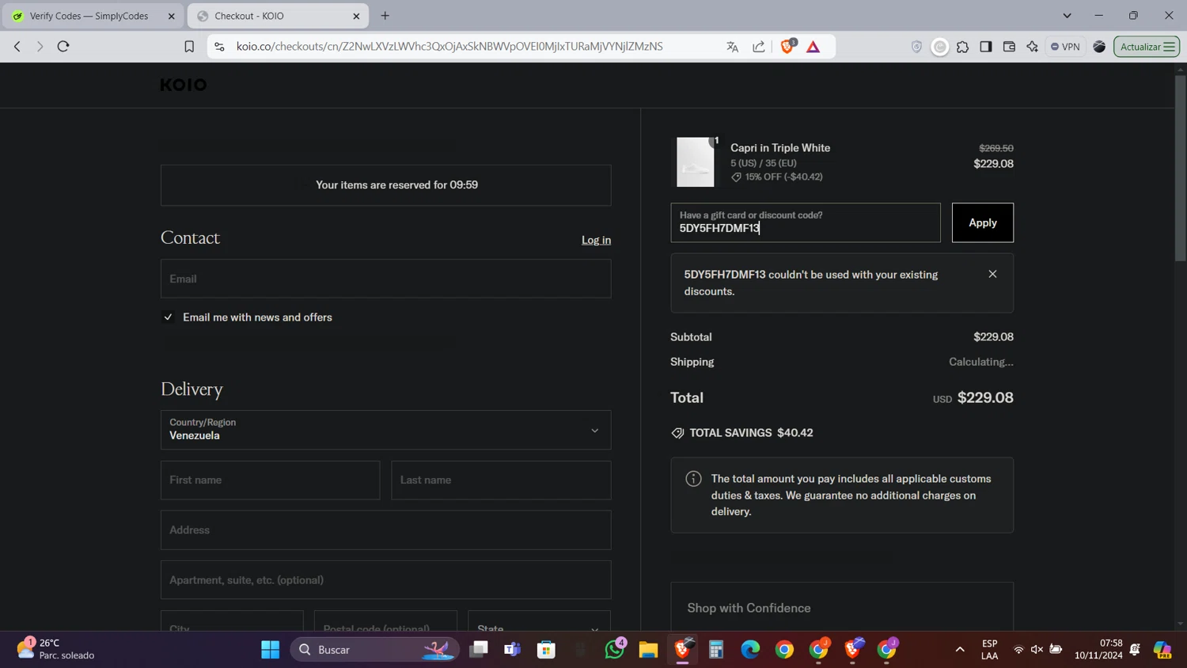This screenshot has width=1187, height=668.
Task: Click the Apartment, suite field
Action: click(386, 580)
